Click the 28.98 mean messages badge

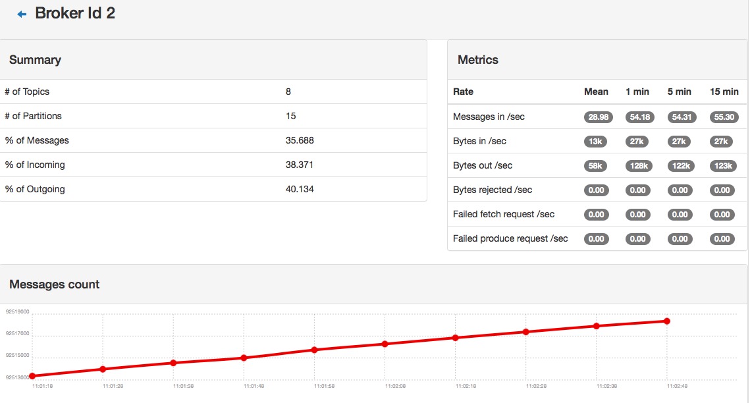[597, 117]
